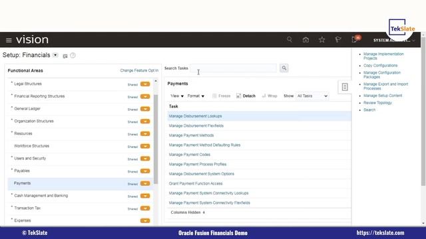Click the page vertical scrollbar
The image size is (426, 239).
pos(423,111)
